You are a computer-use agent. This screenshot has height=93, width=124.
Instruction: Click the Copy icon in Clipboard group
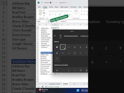click(44, 13)
